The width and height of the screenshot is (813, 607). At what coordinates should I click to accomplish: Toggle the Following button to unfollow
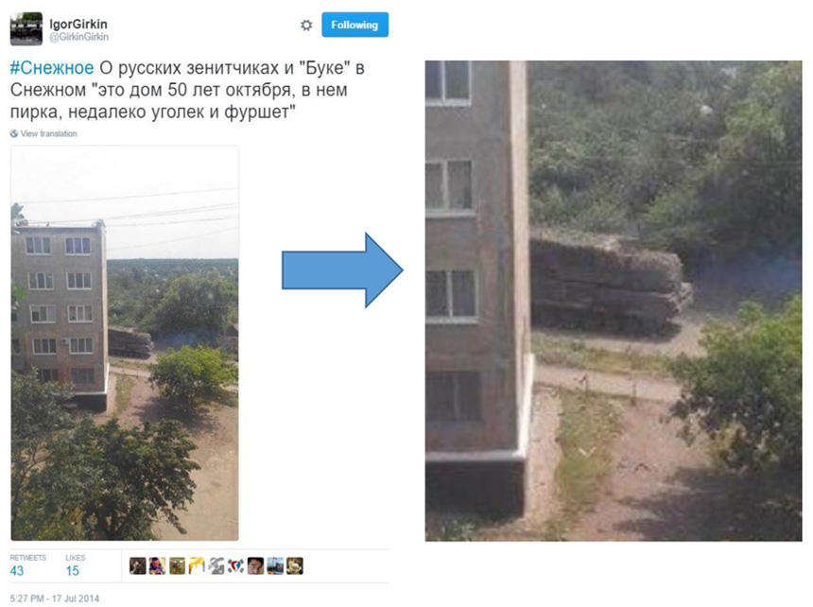coord(355,25)
